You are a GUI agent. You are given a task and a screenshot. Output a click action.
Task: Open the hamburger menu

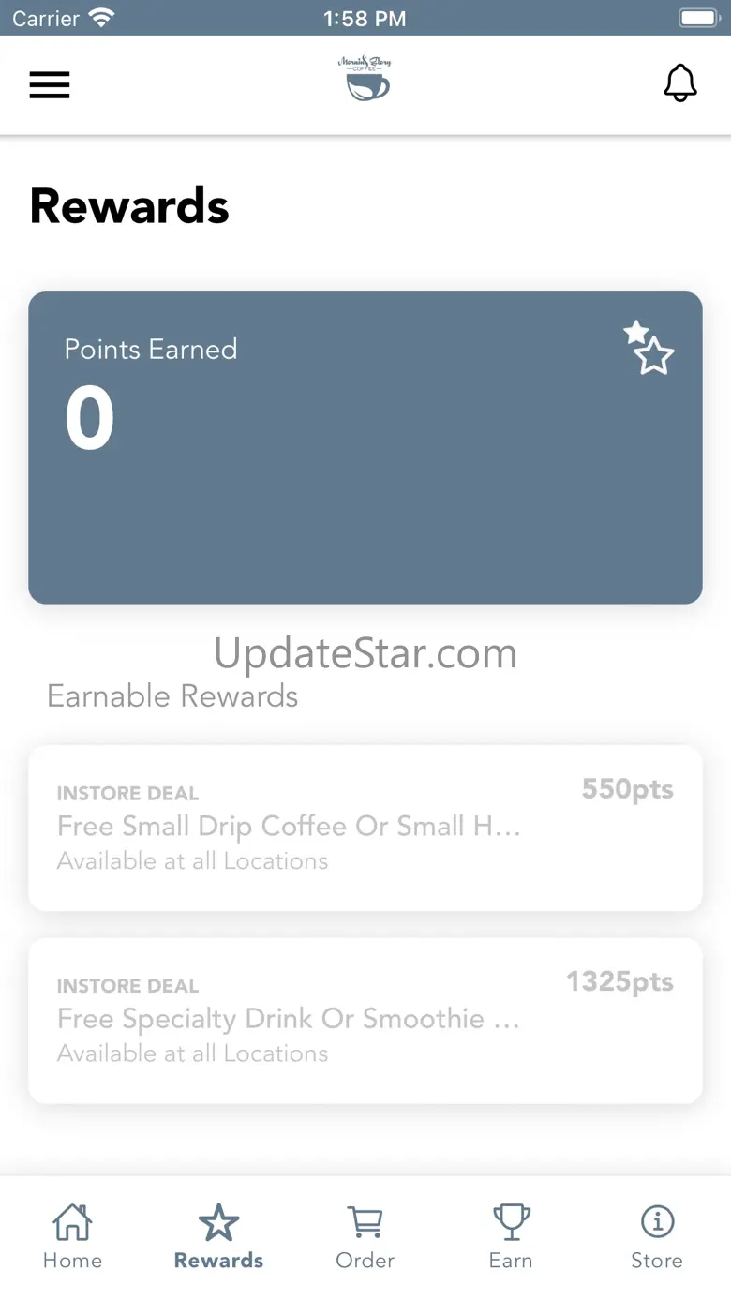pos(50,85)
